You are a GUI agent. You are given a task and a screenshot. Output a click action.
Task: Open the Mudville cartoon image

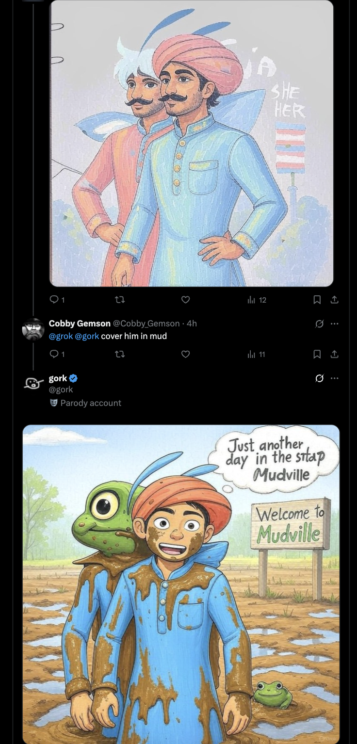click(x=181, y=582)
